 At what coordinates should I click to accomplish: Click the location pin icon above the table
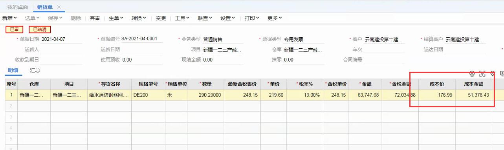pos(492,73)
